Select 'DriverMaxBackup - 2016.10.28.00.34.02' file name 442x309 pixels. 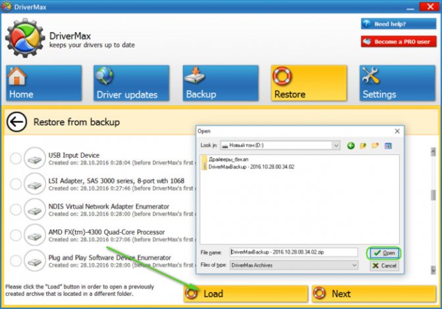251,167
